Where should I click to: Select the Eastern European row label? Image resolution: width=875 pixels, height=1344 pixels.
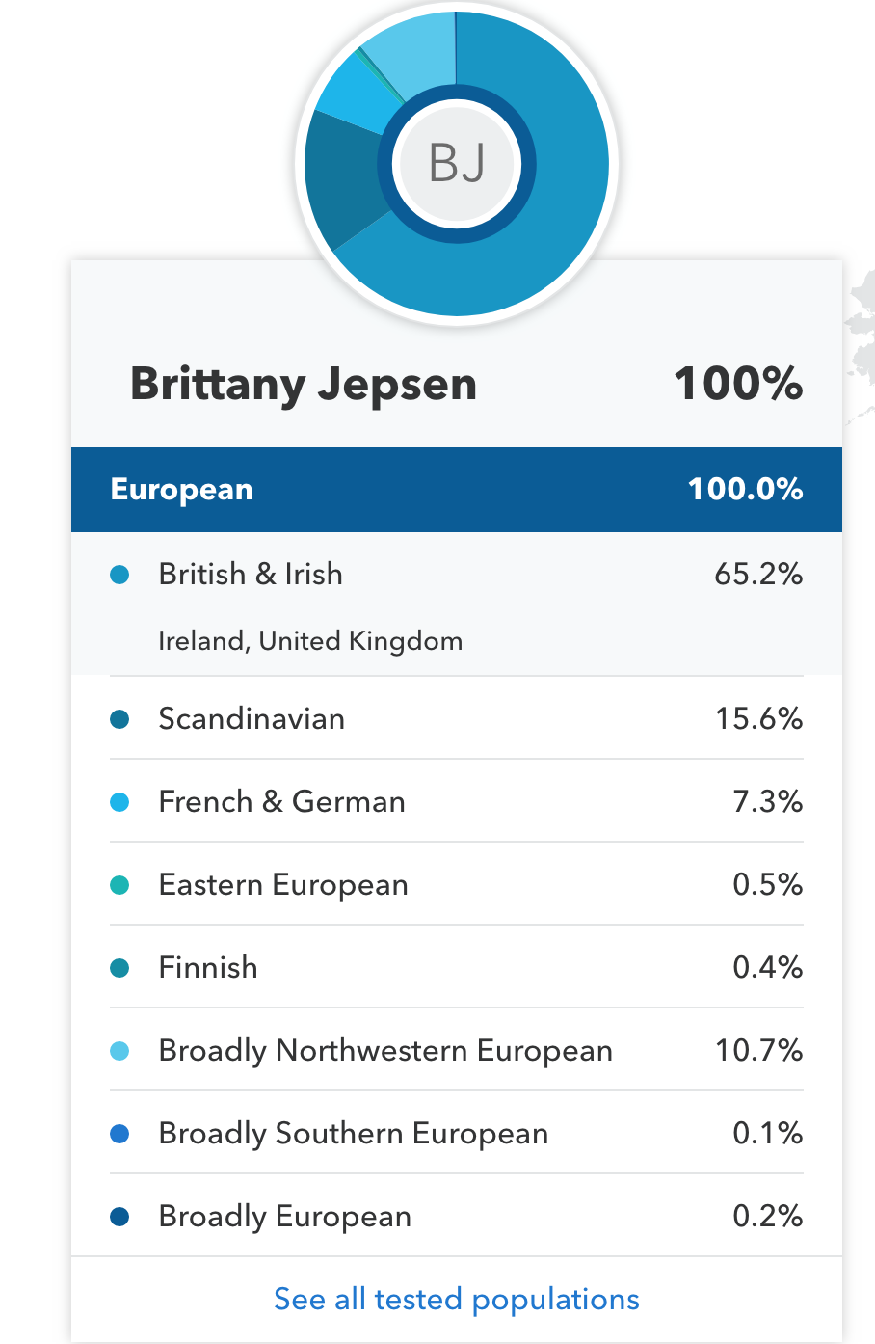[x=283, y=885]
